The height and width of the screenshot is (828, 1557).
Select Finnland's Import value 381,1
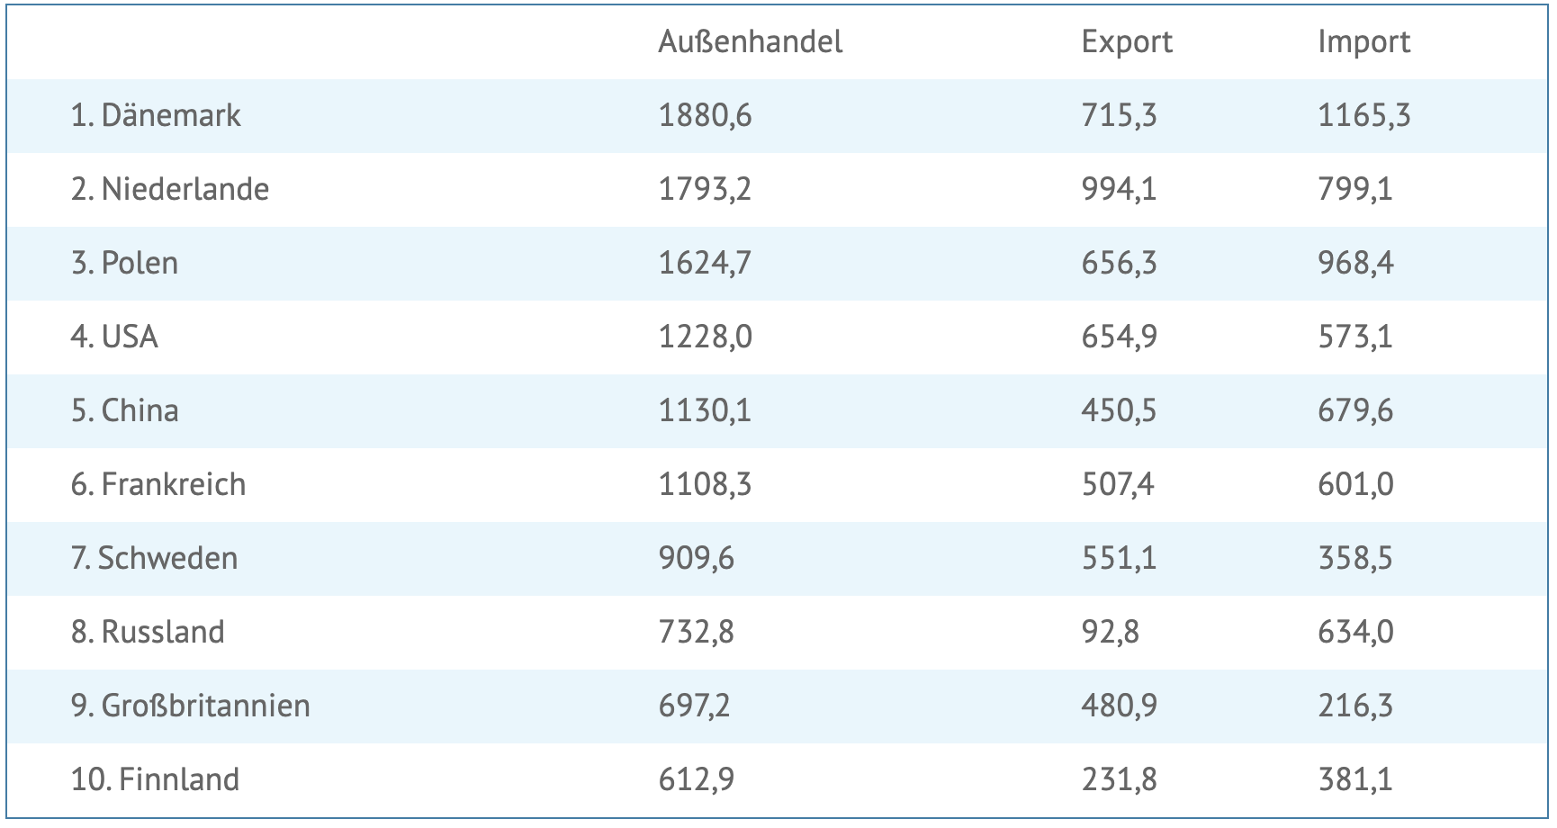click(x=1355, y=779)
